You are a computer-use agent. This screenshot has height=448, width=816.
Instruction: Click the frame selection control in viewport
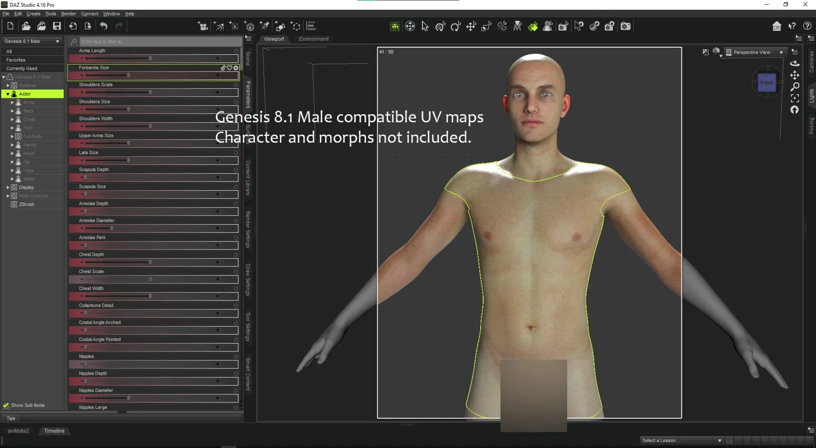[x=795, y=98]
